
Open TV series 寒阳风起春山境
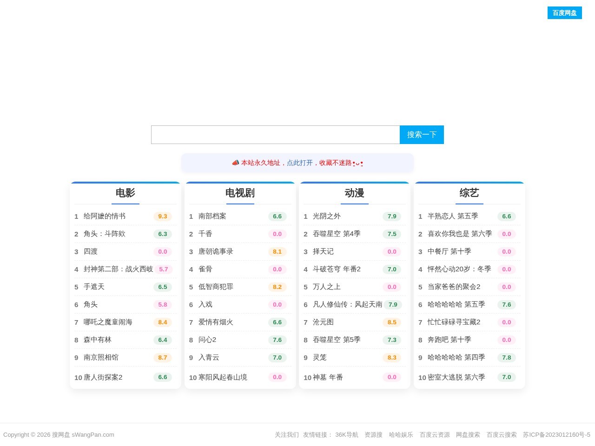pyautogui.click(x=223, y=377)
